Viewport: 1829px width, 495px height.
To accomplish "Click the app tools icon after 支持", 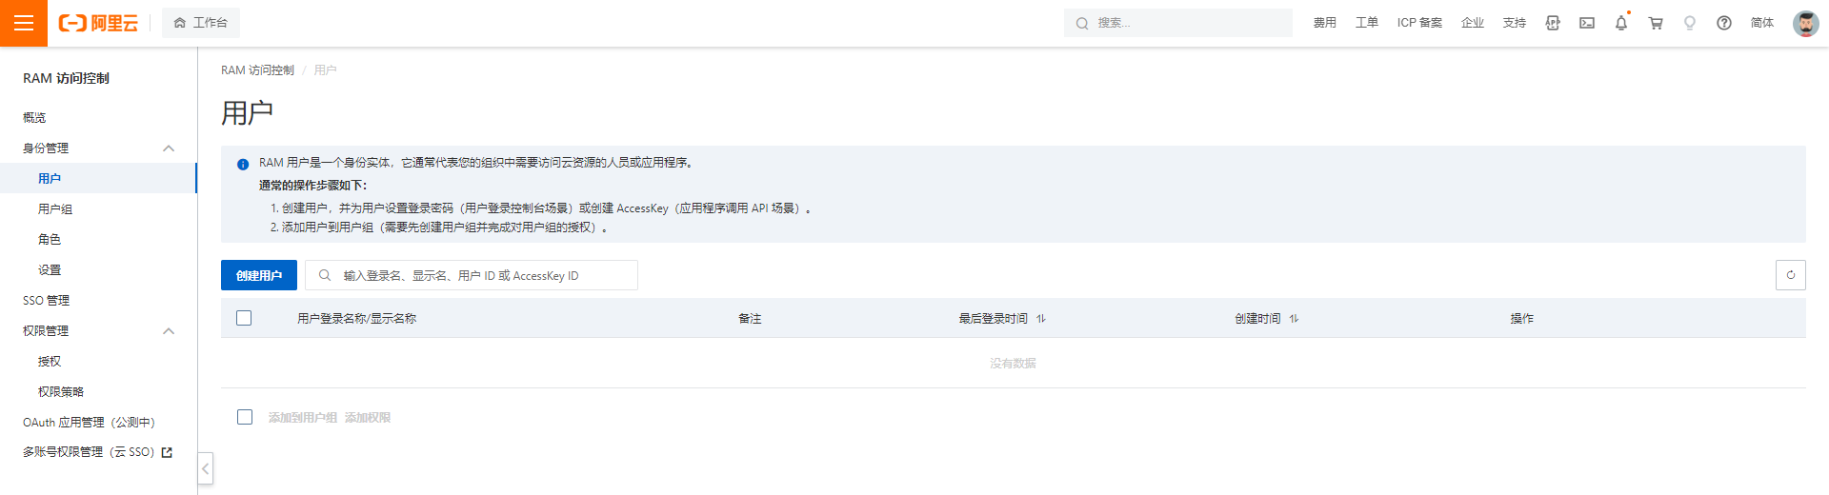I will click(1553, 23).
